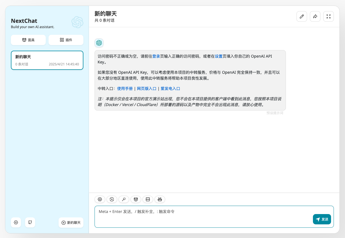Viewport: 345px width, 238px height.
Task: Open the Plugins (插件) page
Action: [x=66, y=40]
